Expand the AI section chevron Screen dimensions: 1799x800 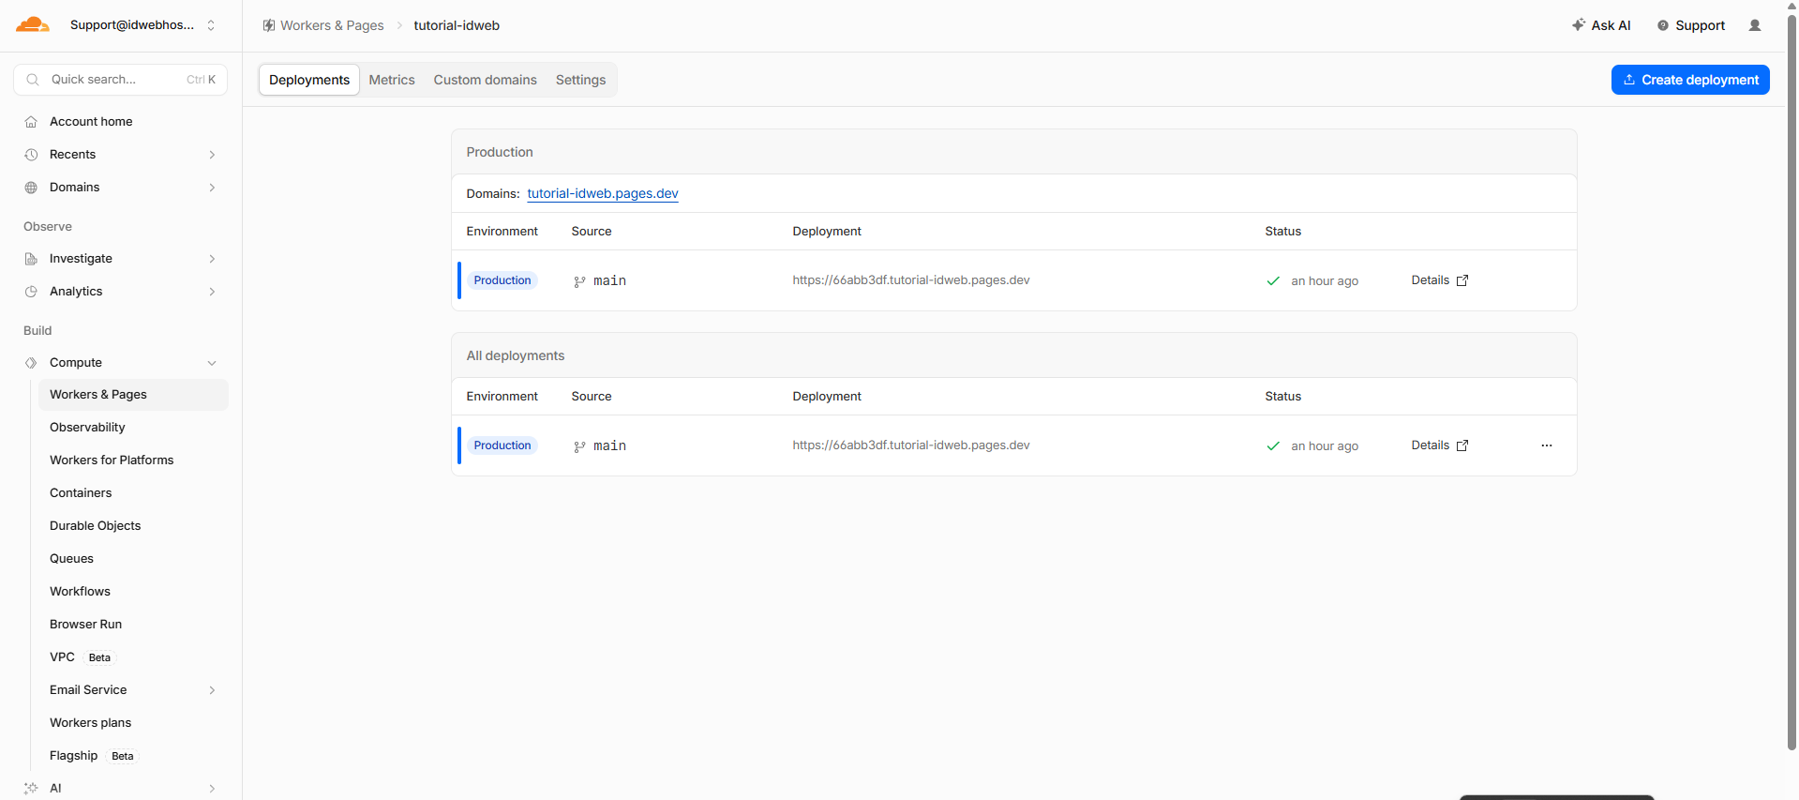[x=212, y=789]
